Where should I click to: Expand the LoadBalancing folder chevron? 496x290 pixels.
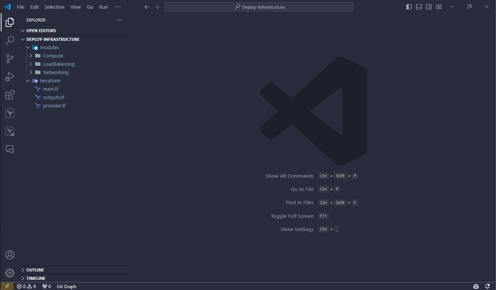(31, 64)
